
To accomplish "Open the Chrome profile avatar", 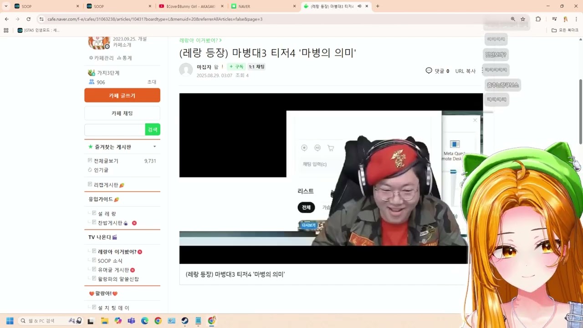I will (565, 19).
